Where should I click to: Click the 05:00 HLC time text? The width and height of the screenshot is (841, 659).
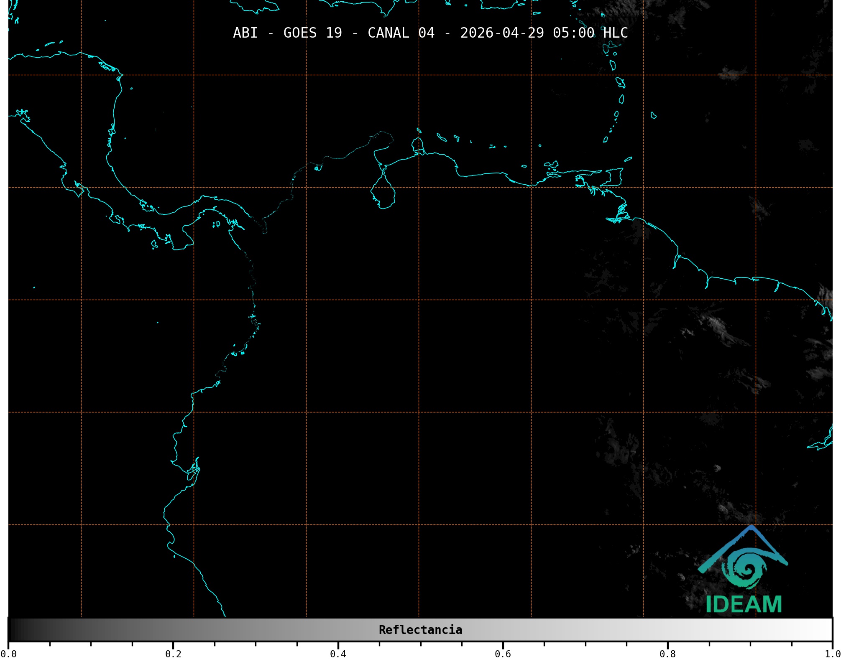[590, 33]
